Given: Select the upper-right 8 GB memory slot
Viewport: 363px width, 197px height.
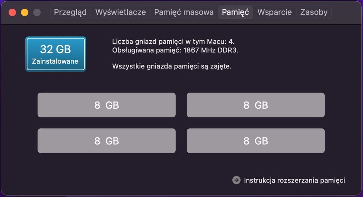Looking at the screenshot, I should [x=256, y=105].
